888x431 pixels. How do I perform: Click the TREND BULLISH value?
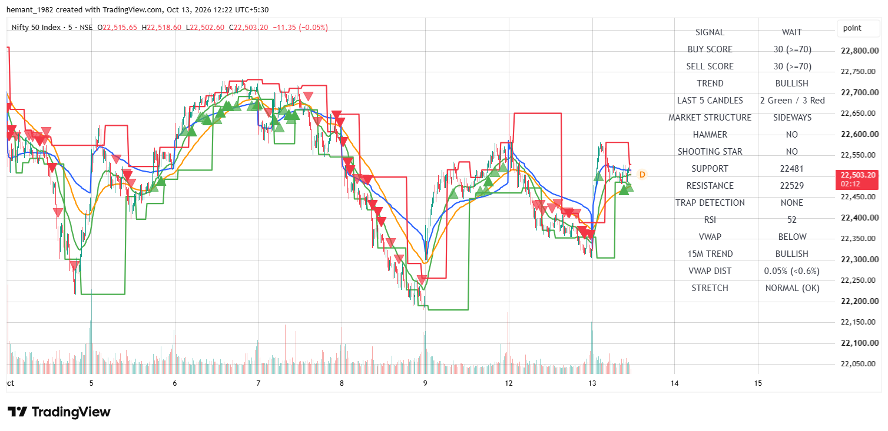coord(792,83)
